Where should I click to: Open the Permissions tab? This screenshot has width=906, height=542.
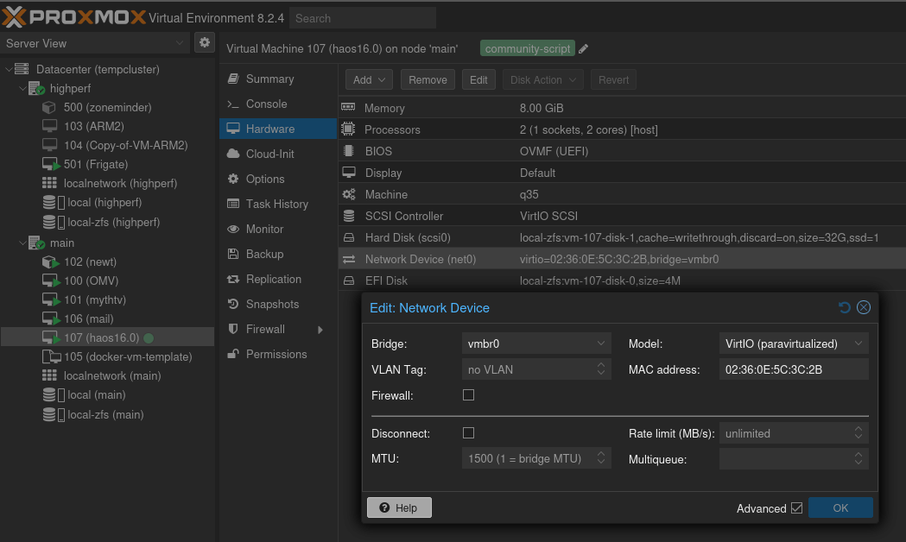point(278,355)
